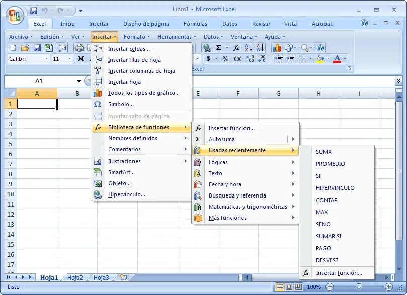Click the fx insert function toolbar icon
Image resolution: width=407 pixels, height=295 pixels.
[236, 48]
